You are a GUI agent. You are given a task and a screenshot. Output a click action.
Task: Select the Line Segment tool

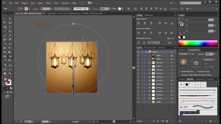(4, 31)
